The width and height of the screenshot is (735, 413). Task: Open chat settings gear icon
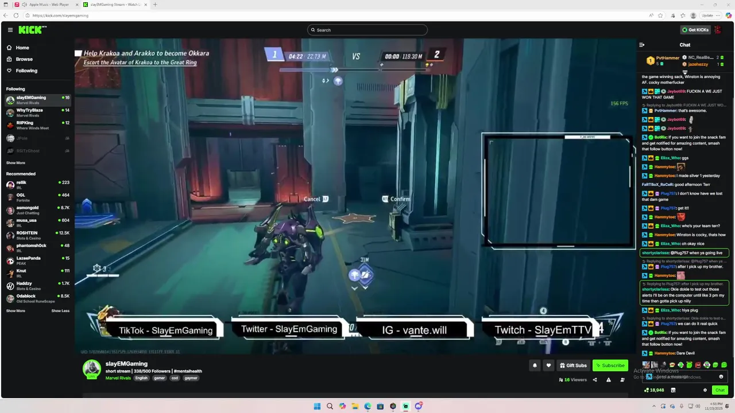(705, 390)
